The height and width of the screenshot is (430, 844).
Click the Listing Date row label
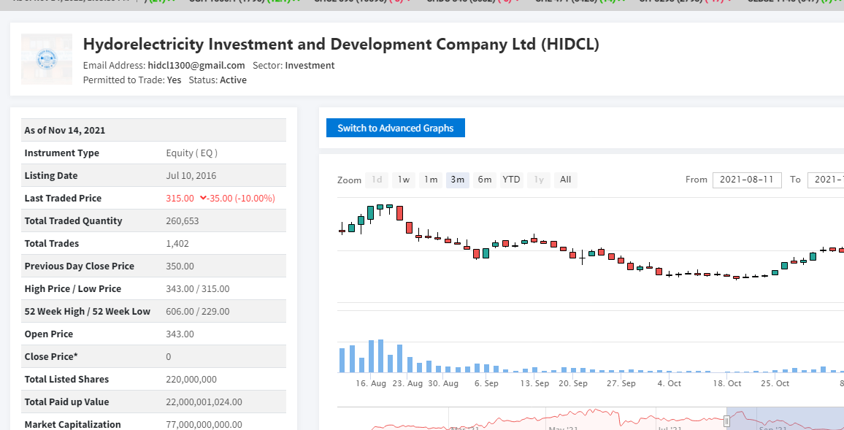coord(51,175)
